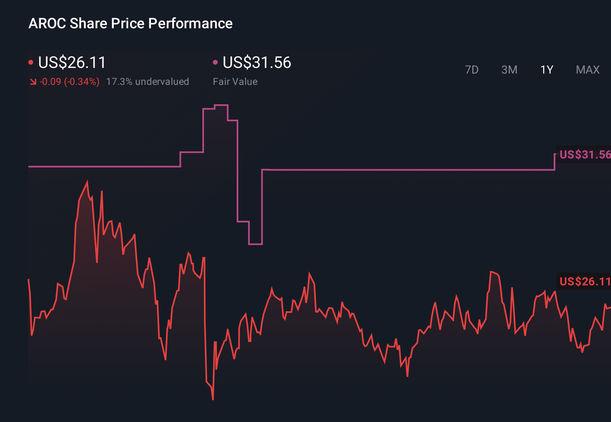Click the Fair Value subtitle label
Screen dimensions: 611x422
coord(235,82)
